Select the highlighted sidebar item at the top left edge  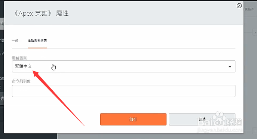tap(2, 24)
